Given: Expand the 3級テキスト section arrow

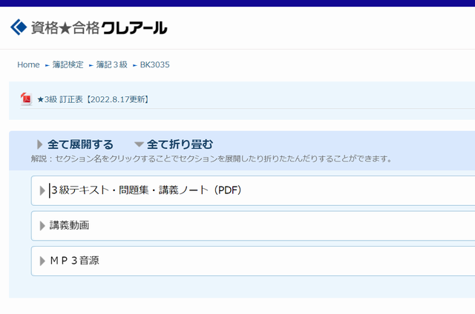Looking at the screenshot, I should (x=42, y=191).
